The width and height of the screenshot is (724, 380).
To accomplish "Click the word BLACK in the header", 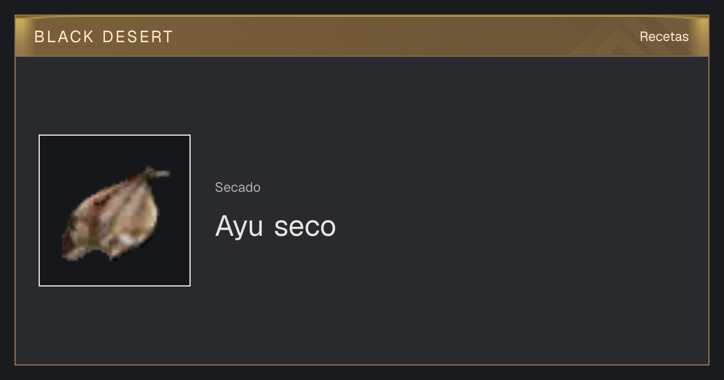I will tap(64, 37).
